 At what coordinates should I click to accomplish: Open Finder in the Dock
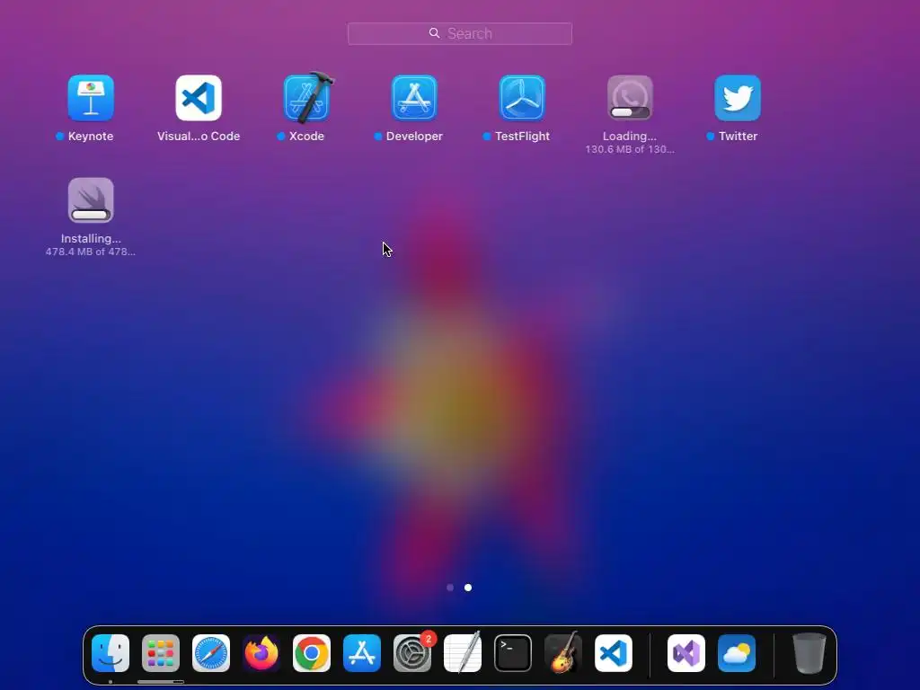tap(111, 653)
